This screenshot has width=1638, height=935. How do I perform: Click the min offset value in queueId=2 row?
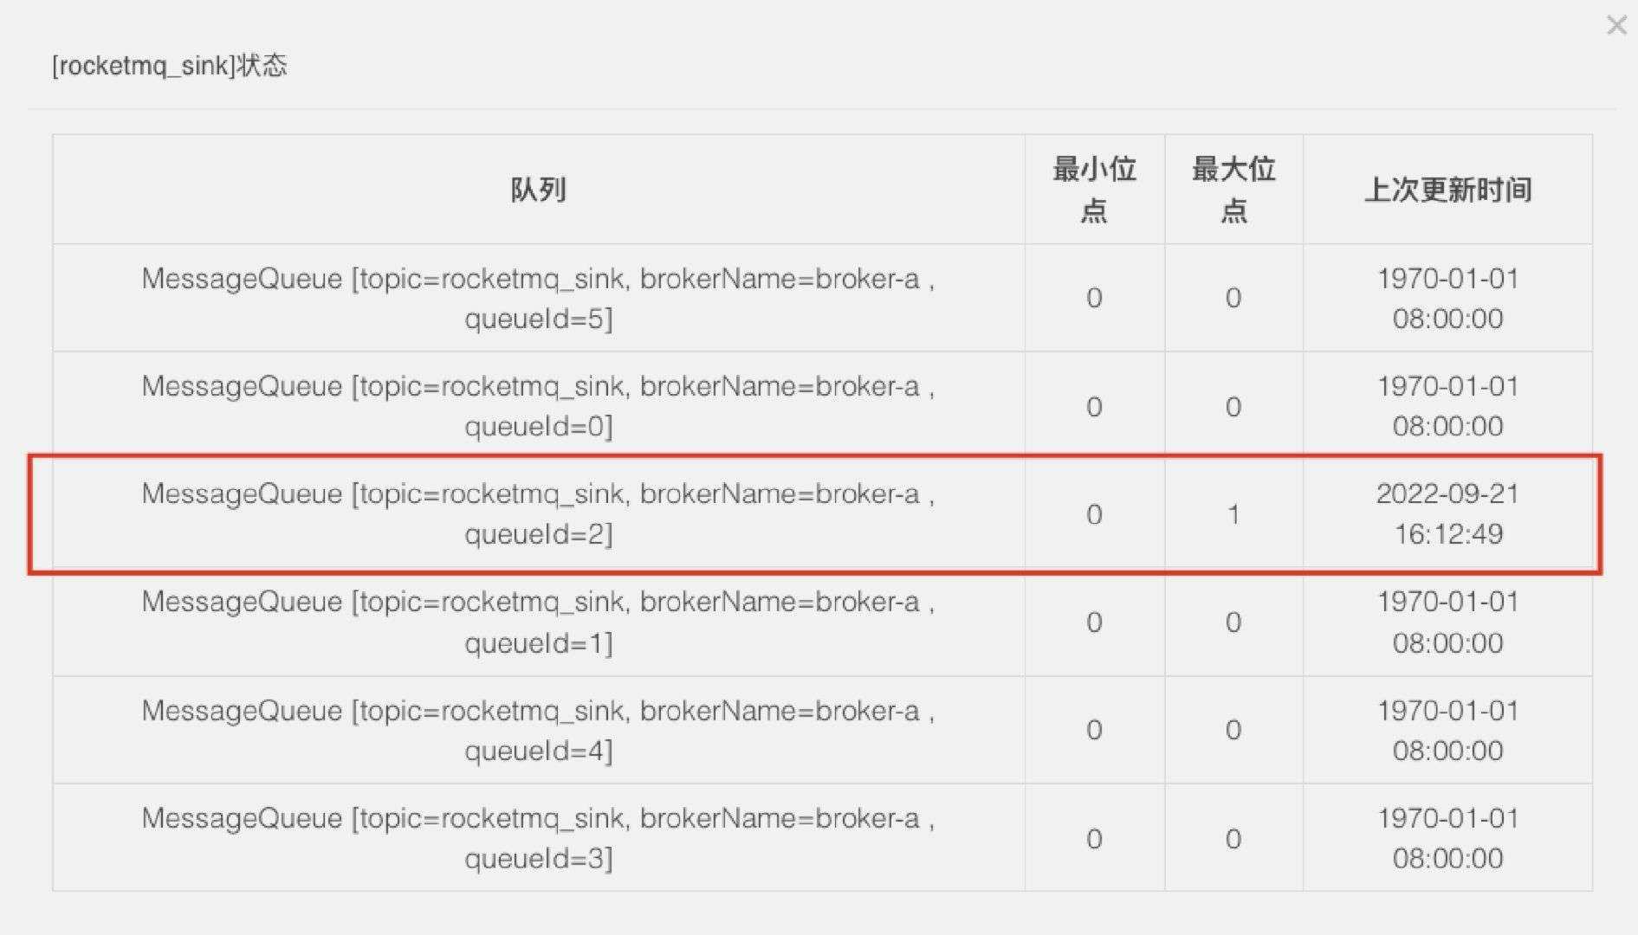click(1094, 514)
